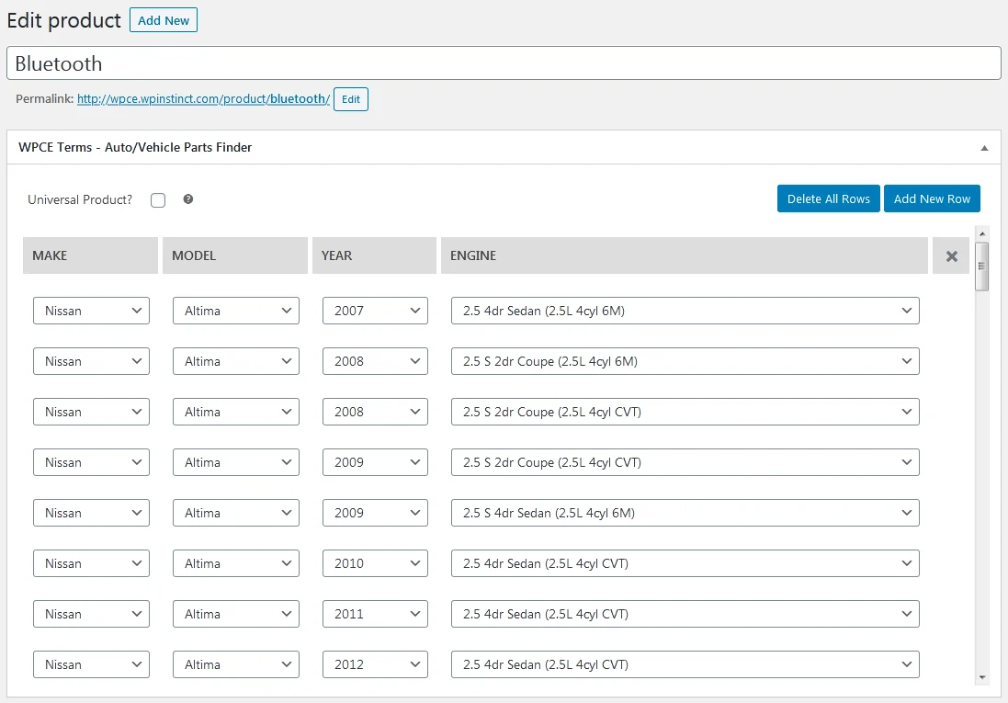Click the YEAR column header
1008x703 pixels.
click(374, 255)
